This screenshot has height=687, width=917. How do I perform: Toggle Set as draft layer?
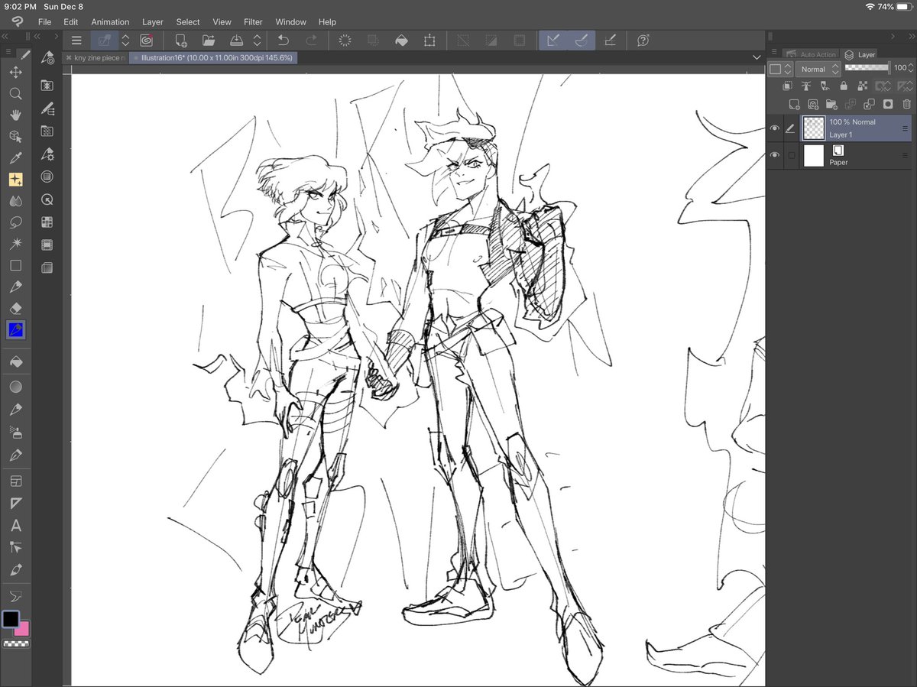tap(825, 87)
